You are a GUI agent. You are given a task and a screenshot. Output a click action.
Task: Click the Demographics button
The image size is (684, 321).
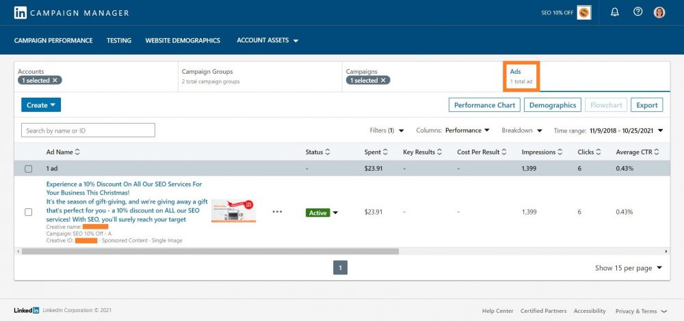(552, 105)
